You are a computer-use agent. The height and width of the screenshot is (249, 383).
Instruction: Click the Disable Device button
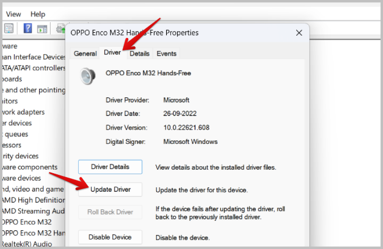110,237
